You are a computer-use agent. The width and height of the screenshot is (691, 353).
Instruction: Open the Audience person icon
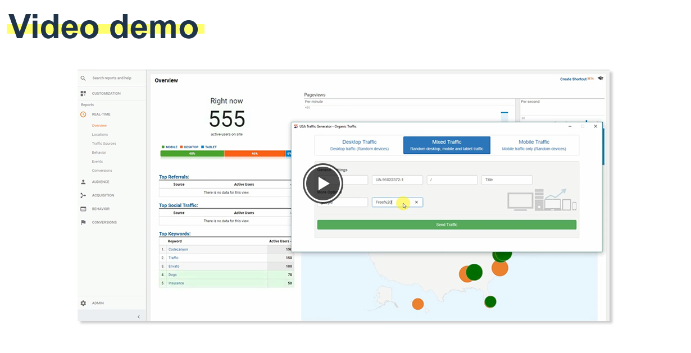(83, 182)
